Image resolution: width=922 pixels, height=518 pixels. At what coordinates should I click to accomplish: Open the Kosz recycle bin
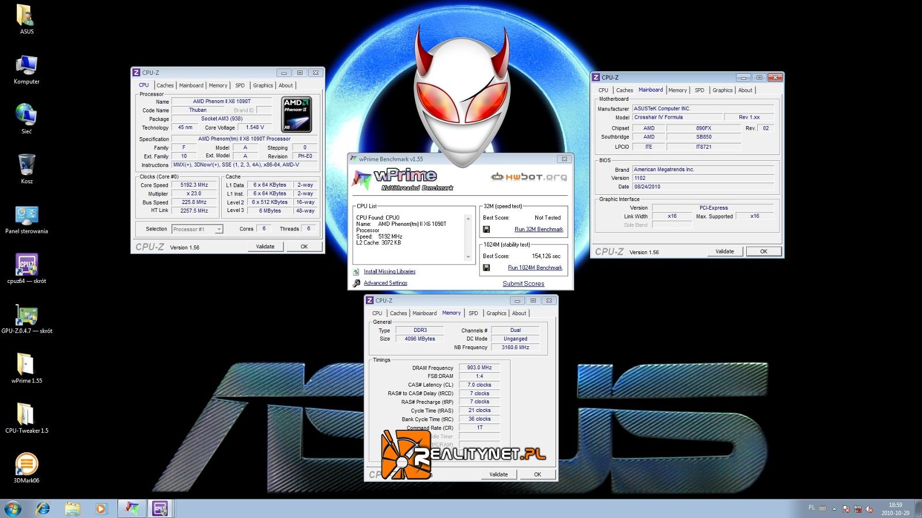[x=27, y=169]
